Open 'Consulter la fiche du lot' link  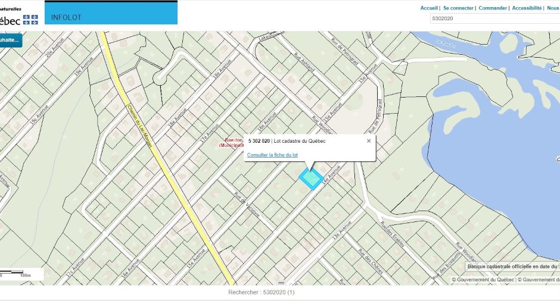[272, 155]
